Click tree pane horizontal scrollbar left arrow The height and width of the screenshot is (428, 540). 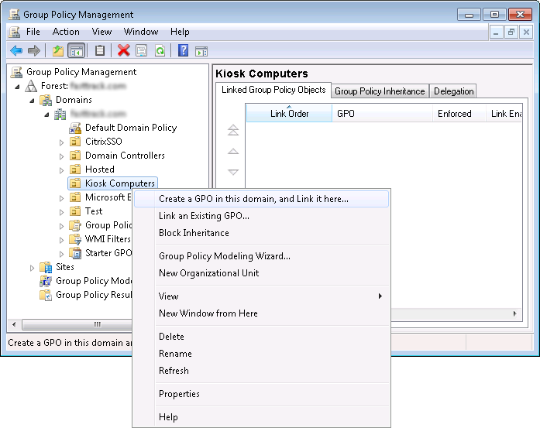coord(14,324)
